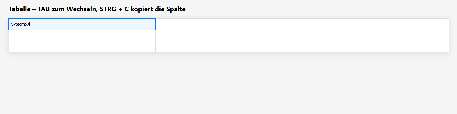Select the second-row third-column cell

[375, 35]
